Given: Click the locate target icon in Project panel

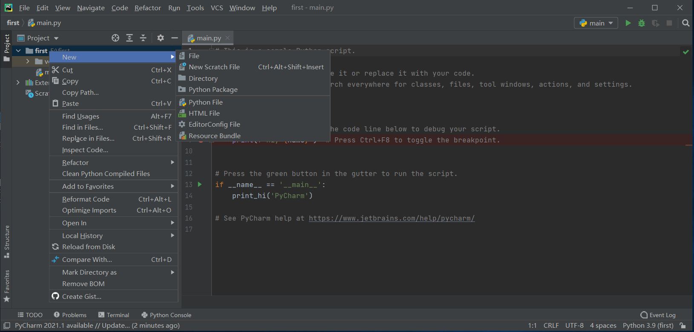Looking at the screenshot, I should tap(115, 38).
